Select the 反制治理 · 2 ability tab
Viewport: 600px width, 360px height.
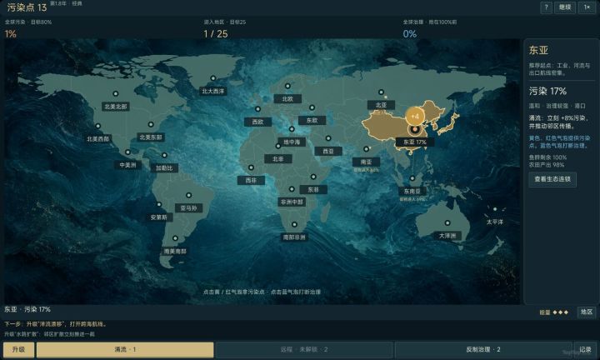pos(483,349)
